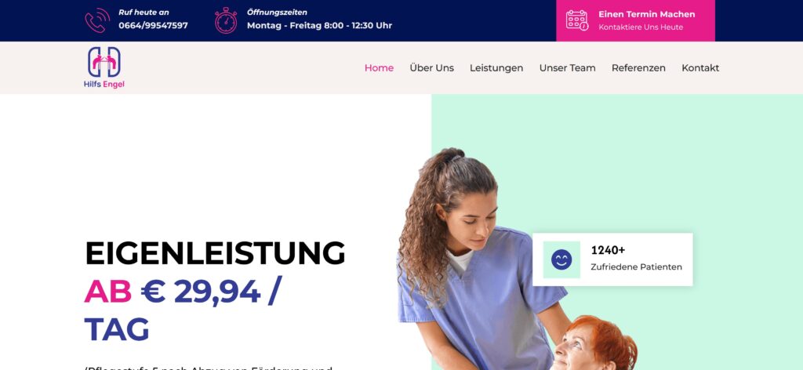Click the Ruf heute an label

144,13
